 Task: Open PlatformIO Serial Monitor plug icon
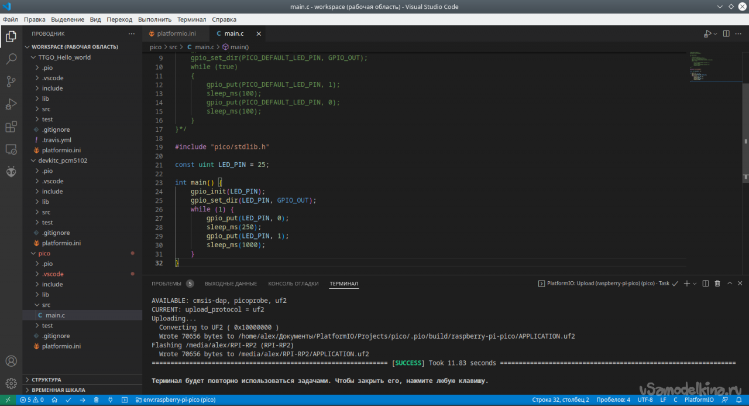point(111,400)
